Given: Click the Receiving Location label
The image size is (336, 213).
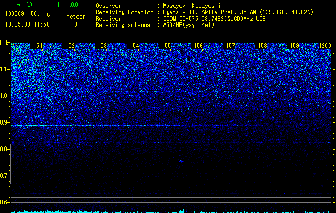Looking at the screenshot, I should pyautogui.click(x=124, y=12).
